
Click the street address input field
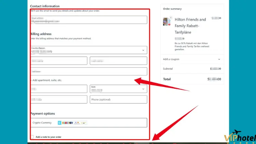tap(89, 71)
